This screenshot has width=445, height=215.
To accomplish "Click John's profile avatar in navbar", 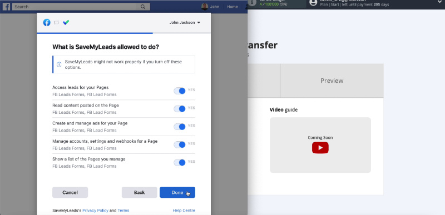I will [205, 7].
